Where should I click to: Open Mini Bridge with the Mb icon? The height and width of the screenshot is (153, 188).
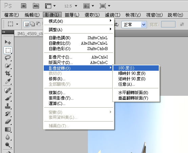[x=36, y=6]
